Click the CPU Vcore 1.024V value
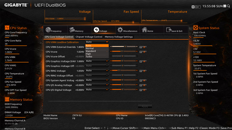The image size is (232, 130). pyautogui.click(x=80, y=52)
